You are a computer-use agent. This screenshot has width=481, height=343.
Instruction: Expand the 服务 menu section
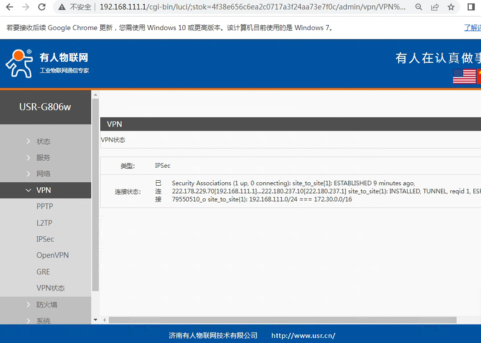point(43,158)
